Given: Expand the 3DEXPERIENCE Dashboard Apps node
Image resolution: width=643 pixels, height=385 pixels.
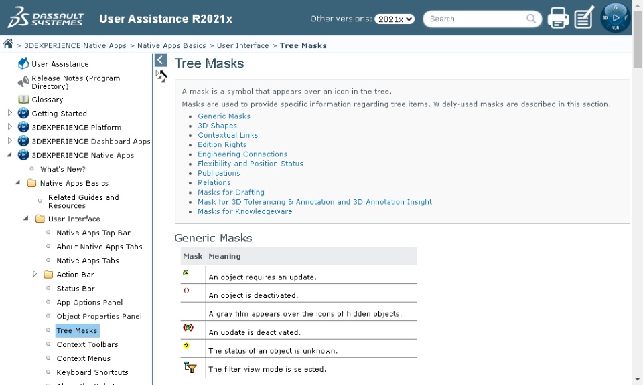Looking at the screenshot, I should click(10, 141).
